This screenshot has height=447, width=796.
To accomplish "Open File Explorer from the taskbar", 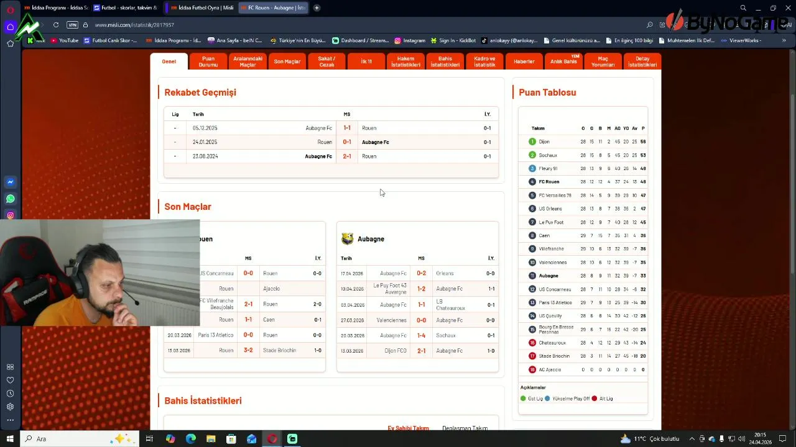I will pyautogui.click(x=211, y=439).
